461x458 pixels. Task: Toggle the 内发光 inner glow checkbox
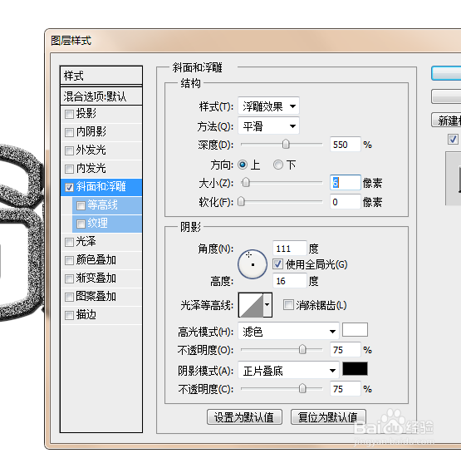click(69, 169)
